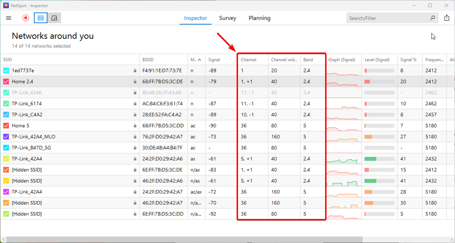This screenshot has width=455, height=243.
Task: Click the share export icon
Action: pos(447,18)
